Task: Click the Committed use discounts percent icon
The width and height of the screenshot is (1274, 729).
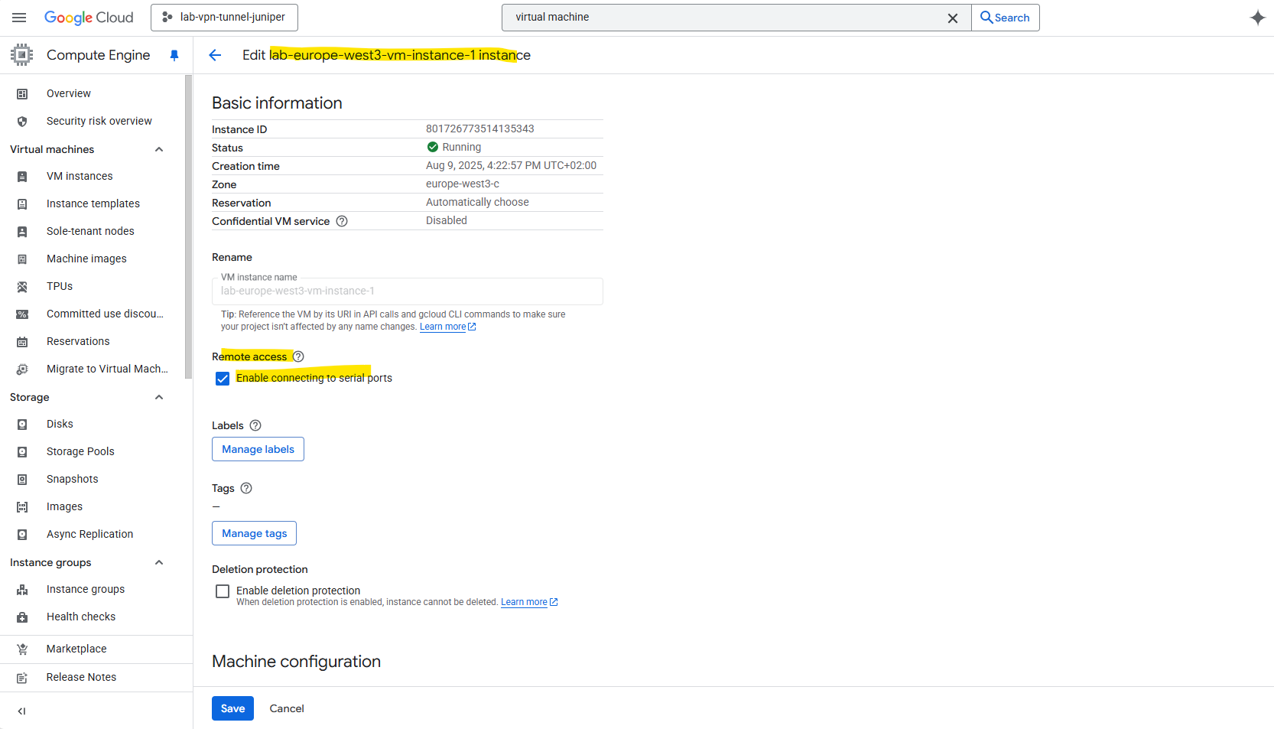Action: tap(22, 314)
